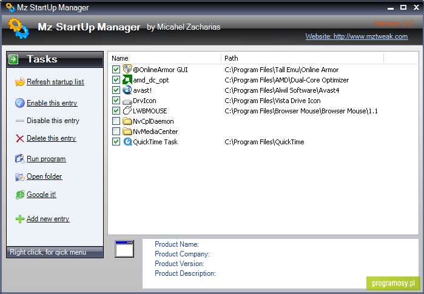The height and width of the screenshot is (294, 424).
Task: Click the QuickTime path cell
Action: coord(264,142)
